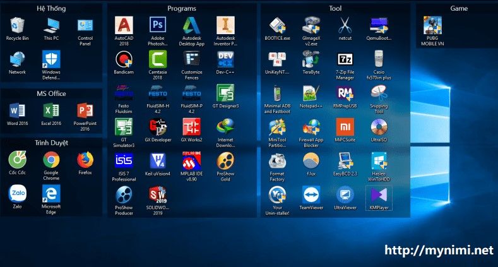The image size is (498, 267).
Task: Launch Windows Defender shortcut
Action: [52, 60]
